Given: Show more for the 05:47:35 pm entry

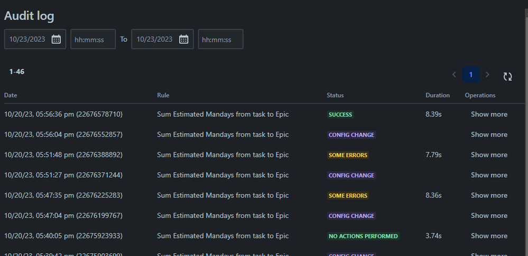Looking at the screenshot, I should click(x=489, y=195).
